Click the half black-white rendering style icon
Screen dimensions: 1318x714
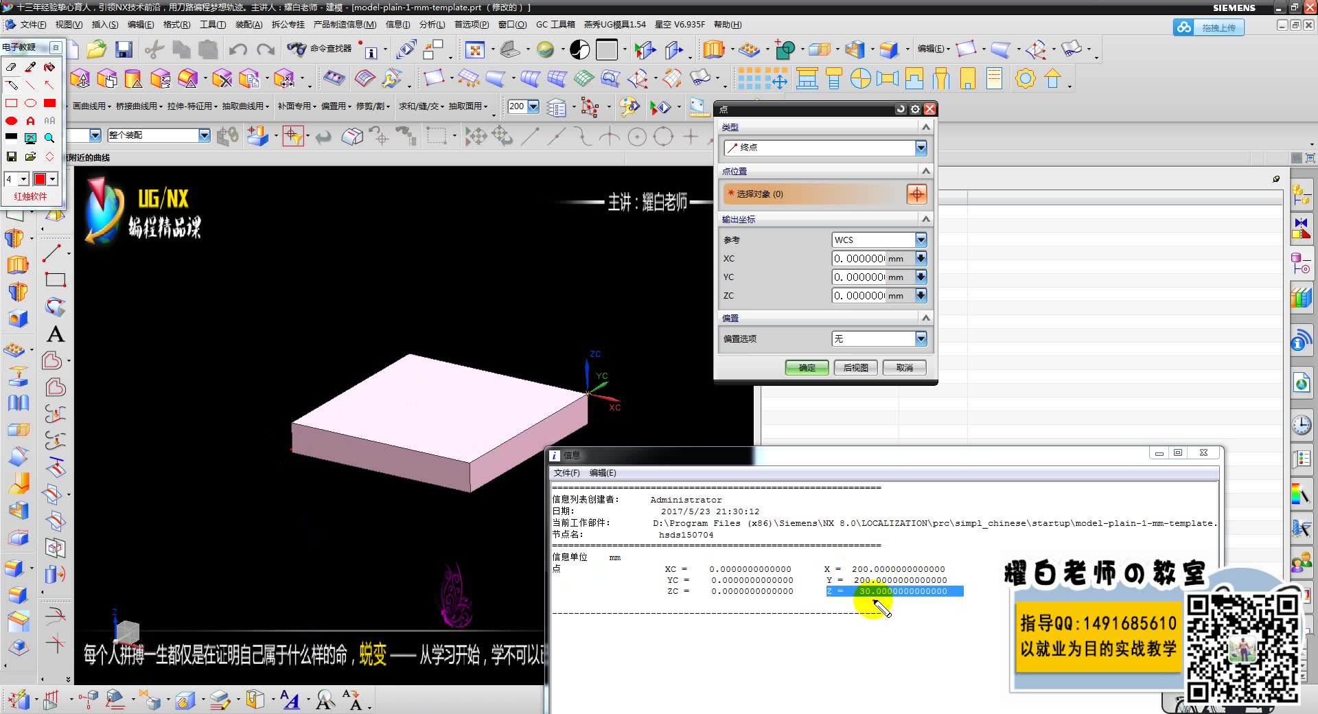click(580, 49)
